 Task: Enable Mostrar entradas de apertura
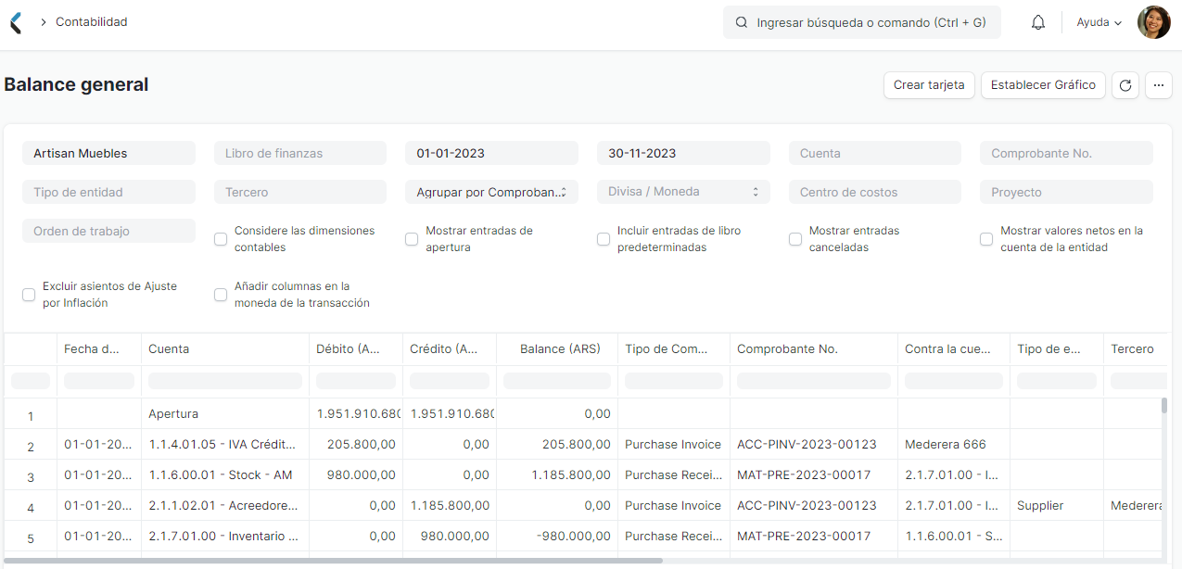click(412, 239)
